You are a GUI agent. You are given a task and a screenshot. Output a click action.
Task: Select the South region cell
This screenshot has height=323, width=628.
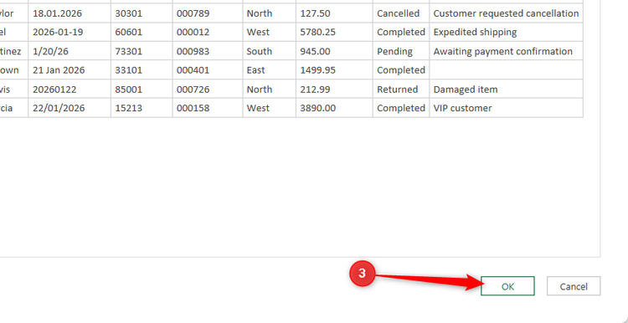pyautogui.click(x=270, y=51)
